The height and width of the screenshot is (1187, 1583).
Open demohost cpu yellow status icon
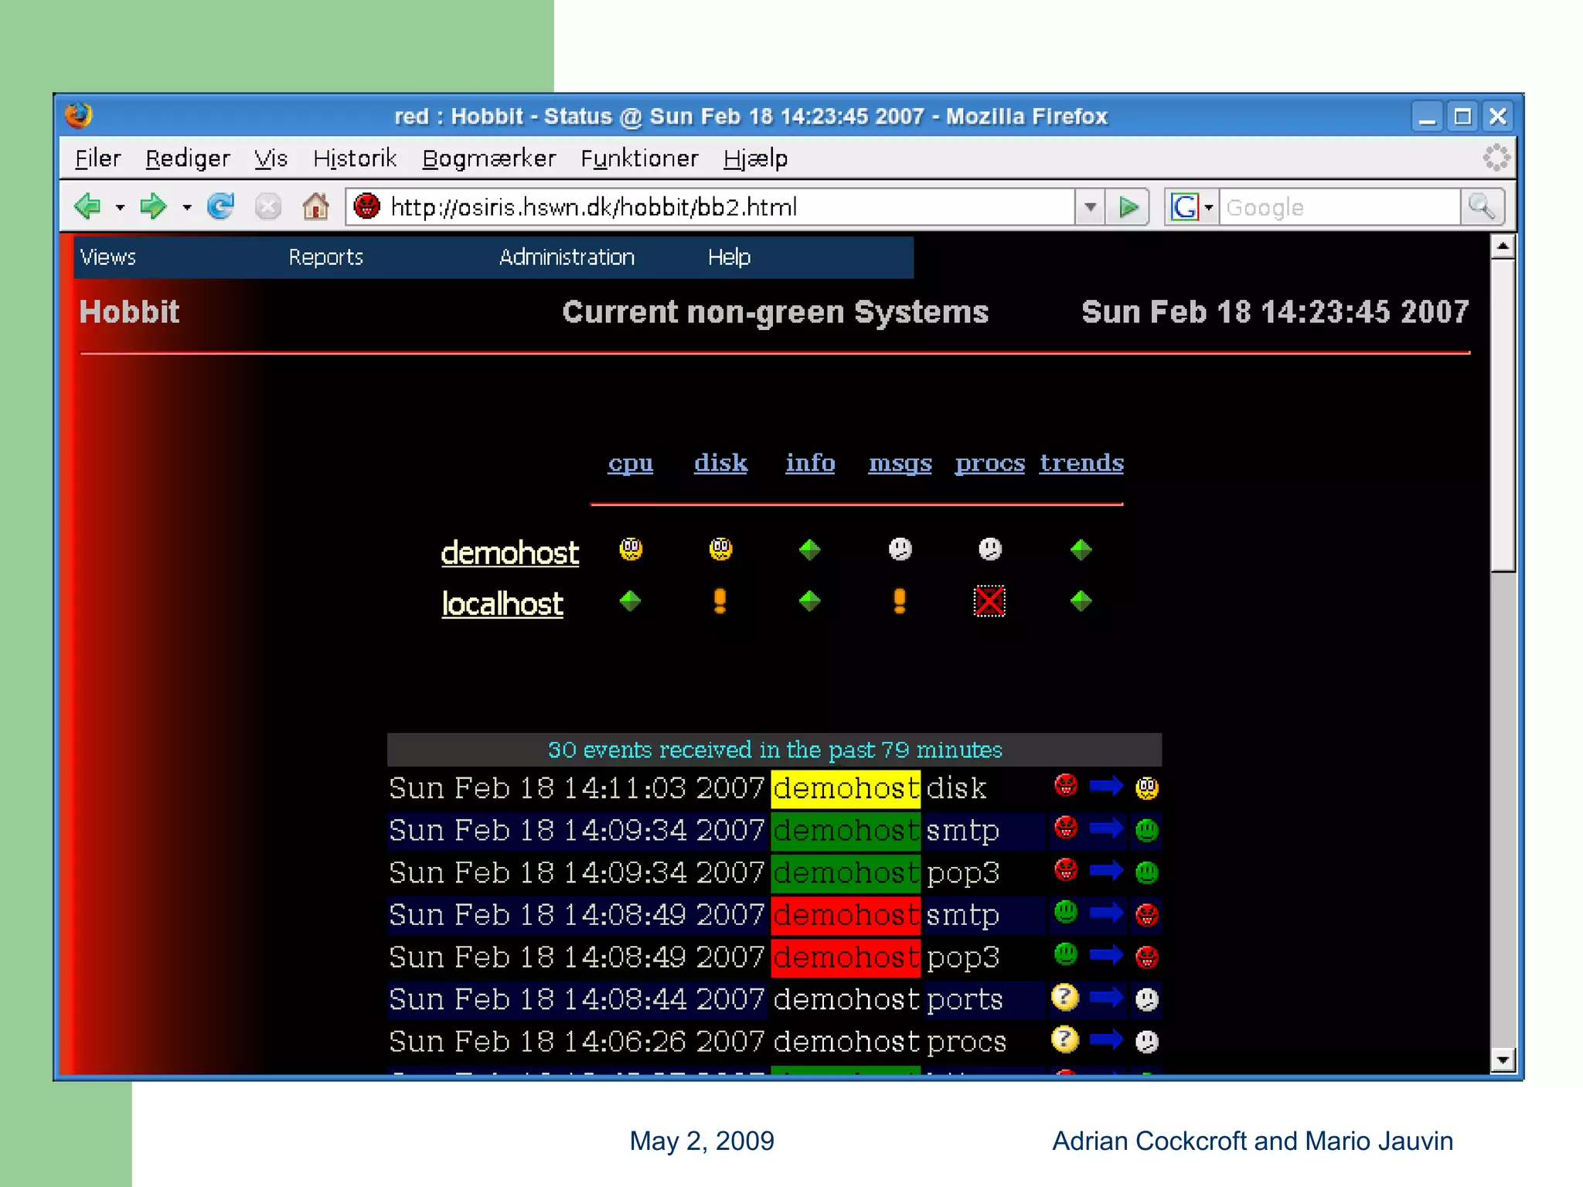click(x=631, y=549)
